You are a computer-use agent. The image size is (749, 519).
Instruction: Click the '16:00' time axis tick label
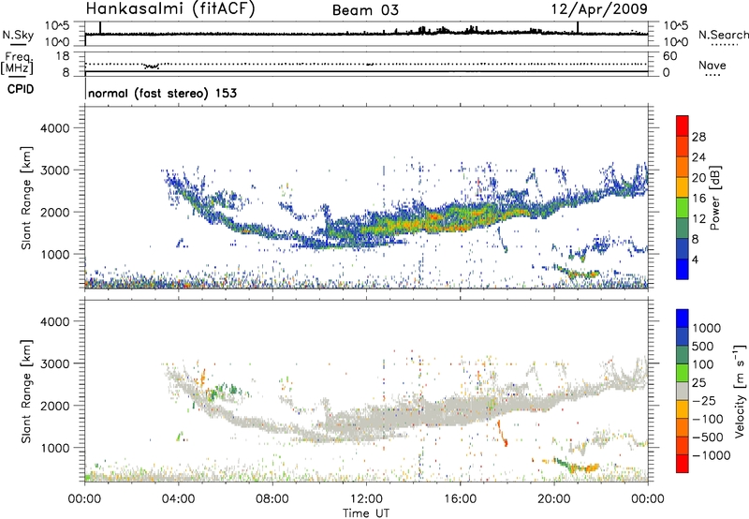click(x=460, y=499)
